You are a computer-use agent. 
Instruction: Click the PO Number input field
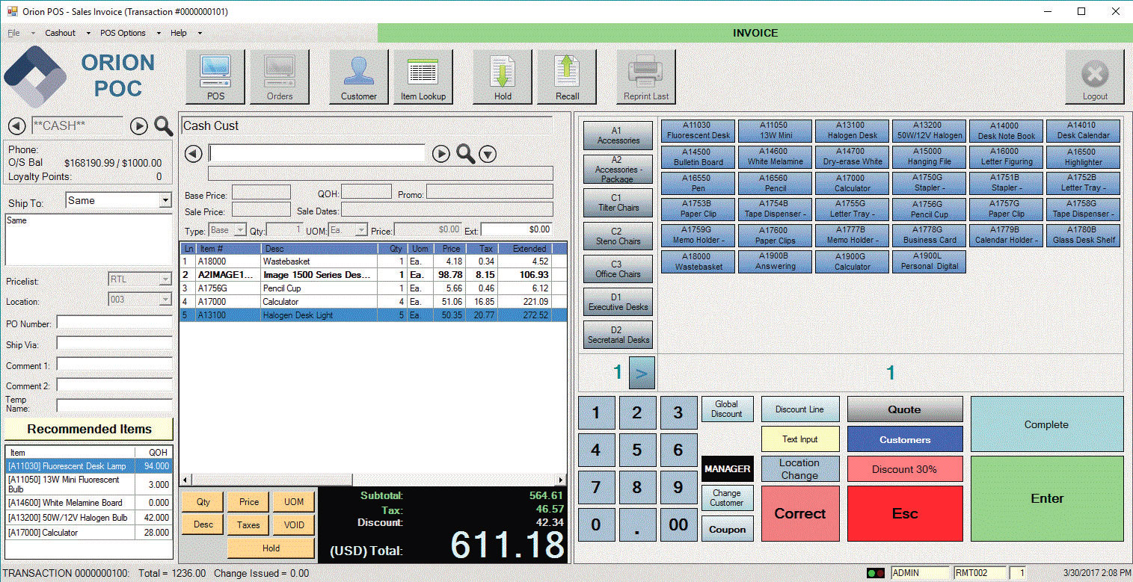click(x=114, y=323)
